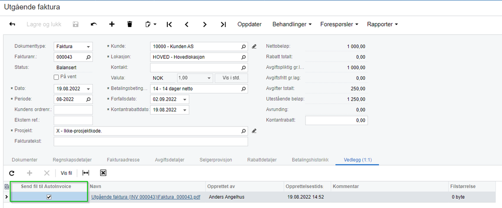Expand the Forespørsler menu
Viewport: 502px width, 208px height.
(339, 24)
